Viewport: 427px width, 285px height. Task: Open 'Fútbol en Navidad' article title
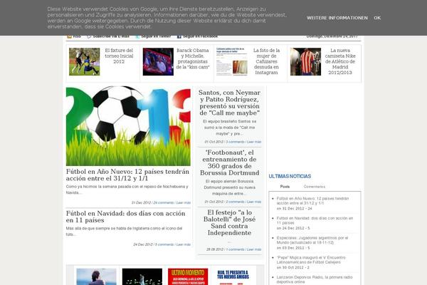[x=125, y=217]
